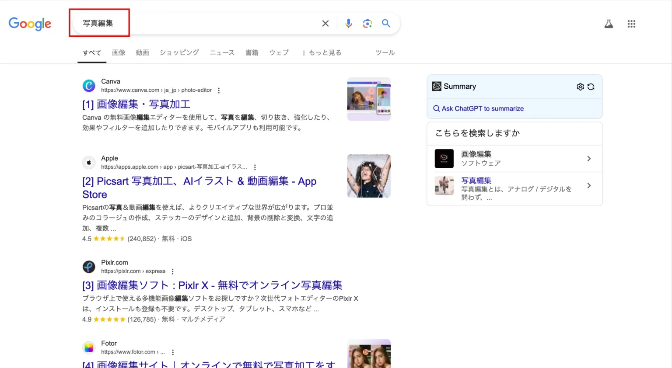Expand the もっと見る more filters menu
Viewport: 672px width, 368px height.
point(322,52)
